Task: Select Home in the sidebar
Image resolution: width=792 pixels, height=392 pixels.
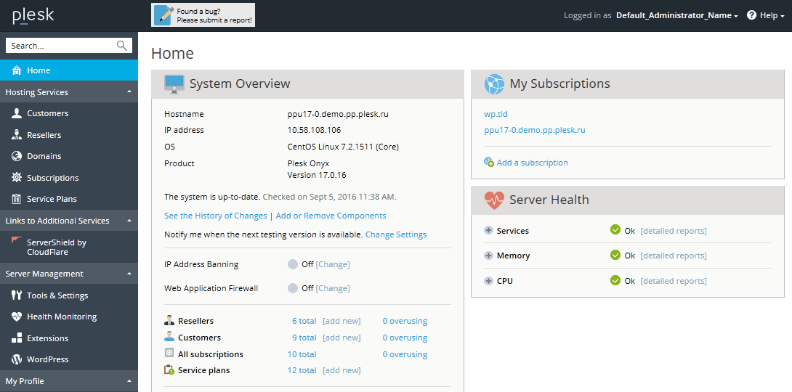Action: point(39,70)
